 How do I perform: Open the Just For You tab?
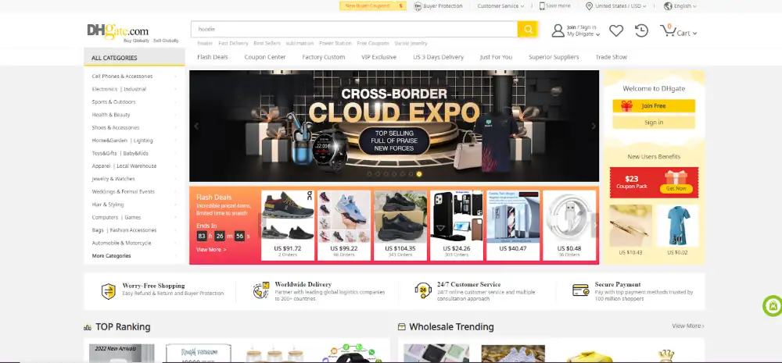pyautogui.click(x=496, y=57)
